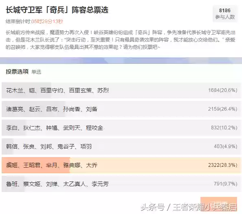Click the poll description paragraph
242x214 pixels.
121,40
